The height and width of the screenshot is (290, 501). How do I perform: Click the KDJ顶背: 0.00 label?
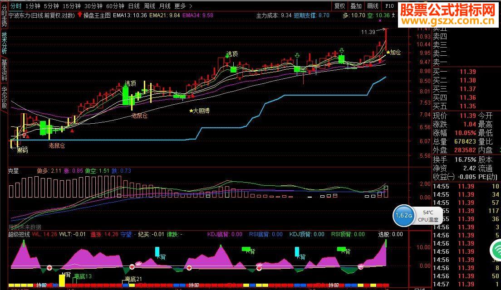(x=307, y=234)
